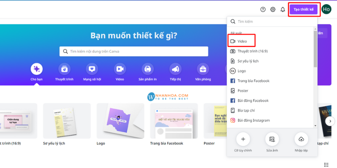Screen dimensions: 337x168
Task: Select the Video category icon in banner
Action: point(120,69)
